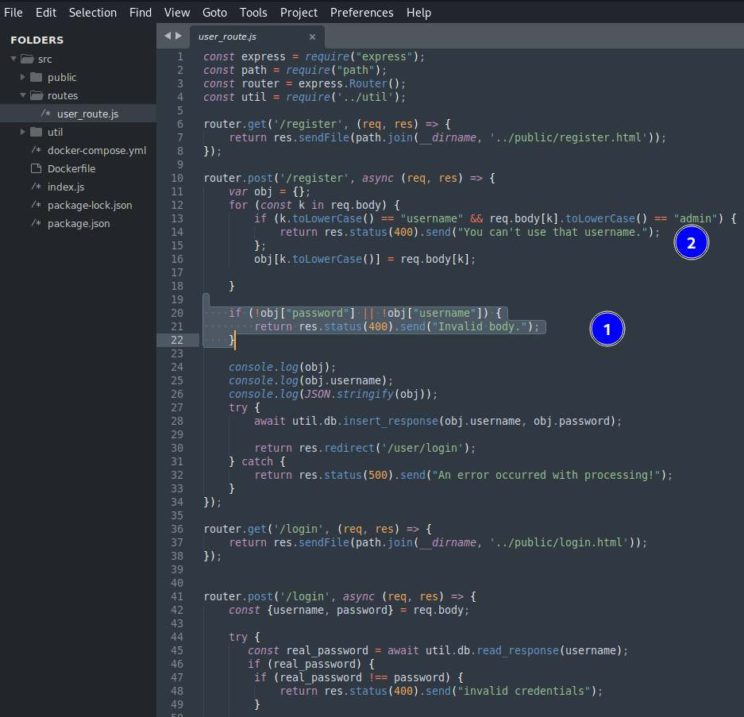Viewport: 744px width, 717px height.
Task: Click read_response on line 45
Action: pos(518,650)
